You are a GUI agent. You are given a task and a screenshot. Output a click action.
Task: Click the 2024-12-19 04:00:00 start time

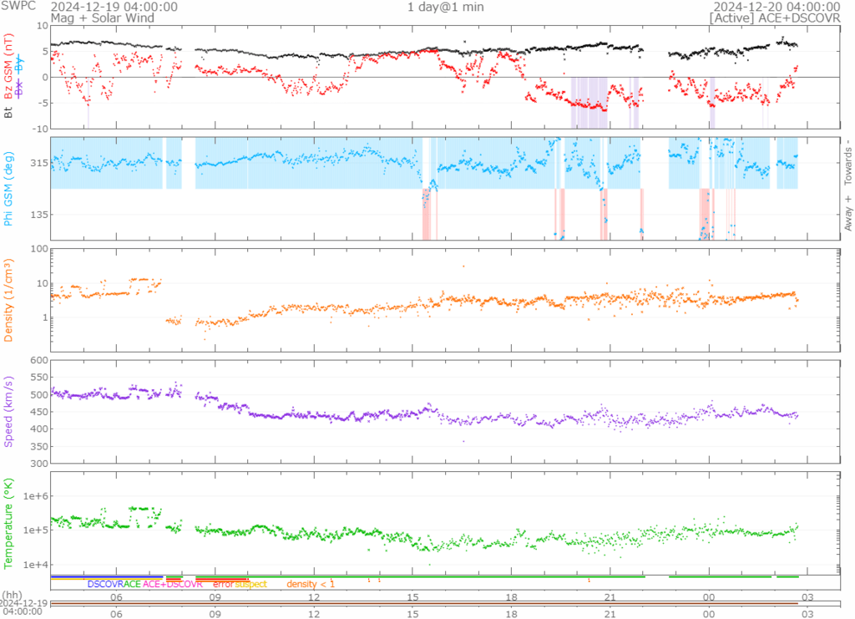pyautogui.click(x=114, y=7)
